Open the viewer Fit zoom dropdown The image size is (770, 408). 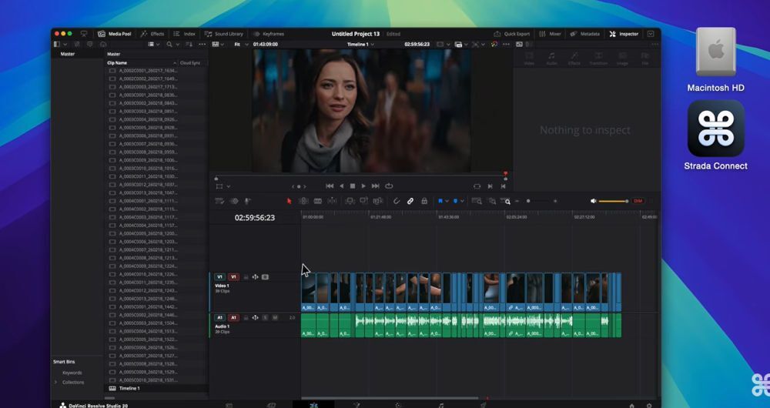coord(239,44)
